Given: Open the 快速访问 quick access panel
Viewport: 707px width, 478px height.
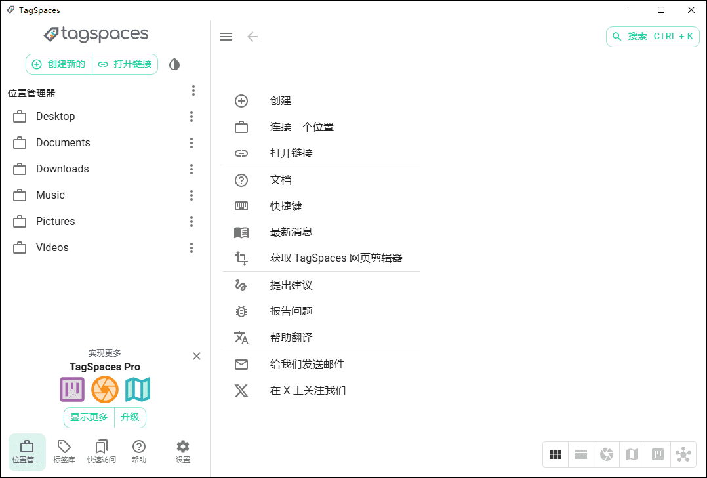Looking at the screenshot, I should pyautogui.click(x=101, y=452).
